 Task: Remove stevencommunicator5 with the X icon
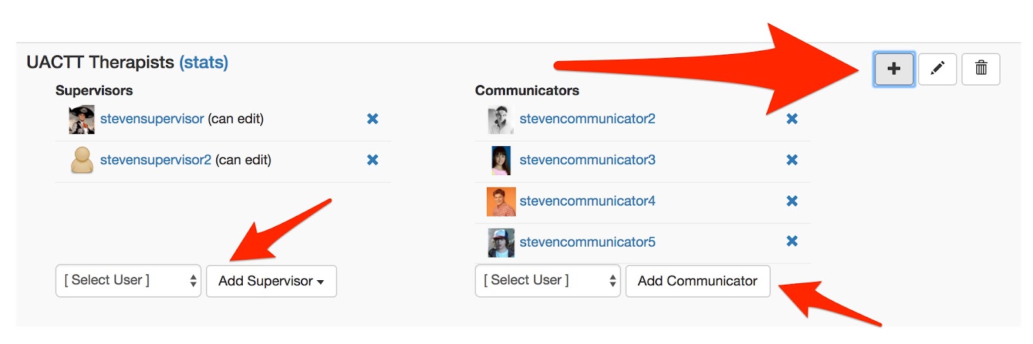point(792,241)
